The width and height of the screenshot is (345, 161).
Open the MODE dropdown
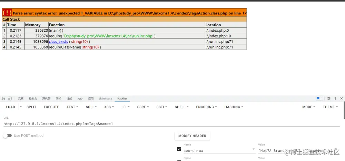pyautogui.click(x=309, y=107)
